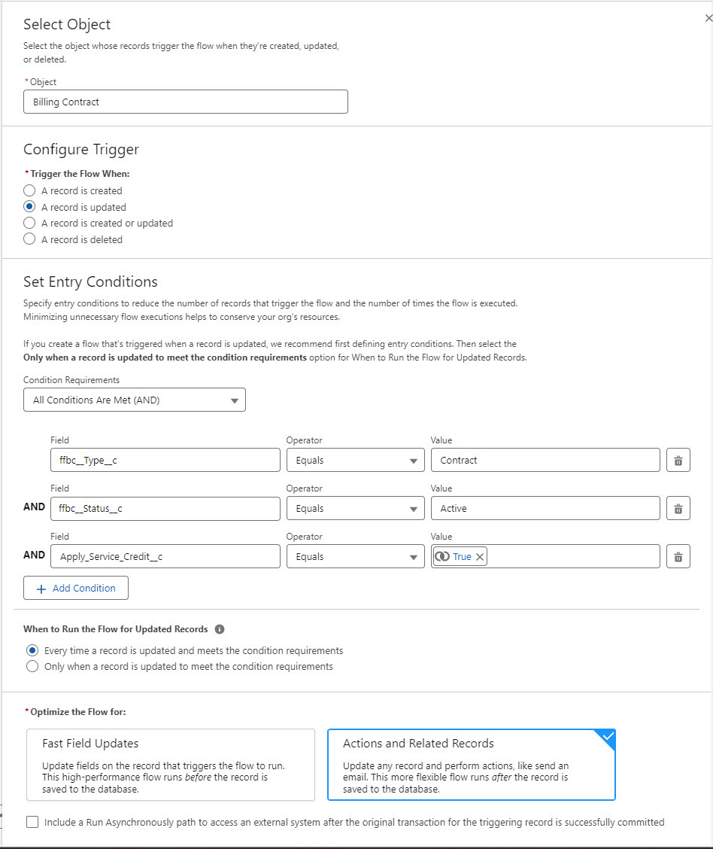Viewport: 713px width, 849px height.
Task: Click info icon beside When to Run heading
Action: (x=220, y=629)
